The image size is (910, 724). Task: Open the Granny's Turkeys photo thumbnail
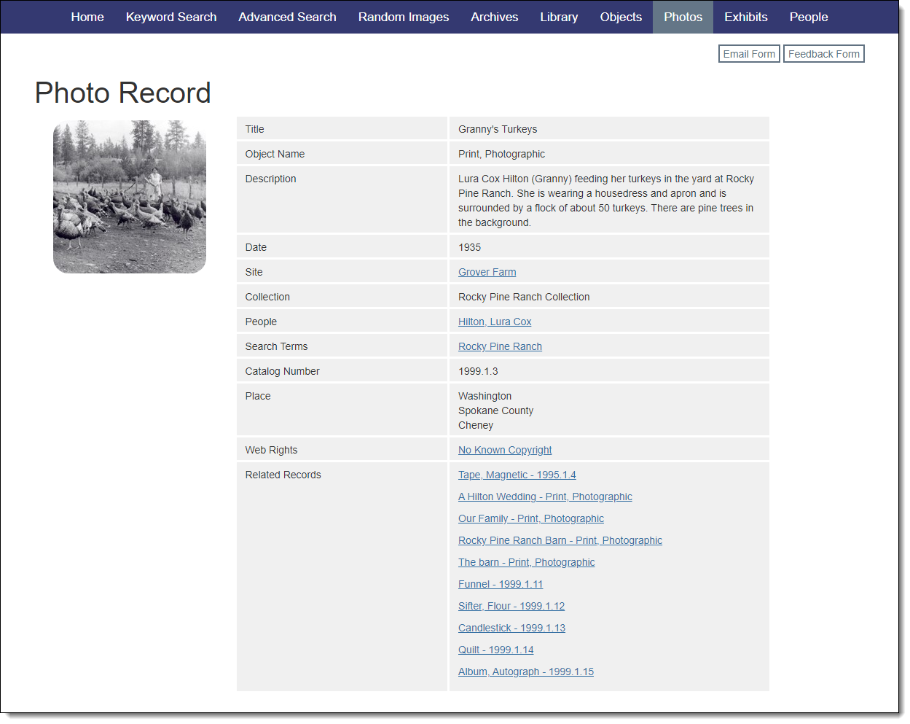point(130,197)
